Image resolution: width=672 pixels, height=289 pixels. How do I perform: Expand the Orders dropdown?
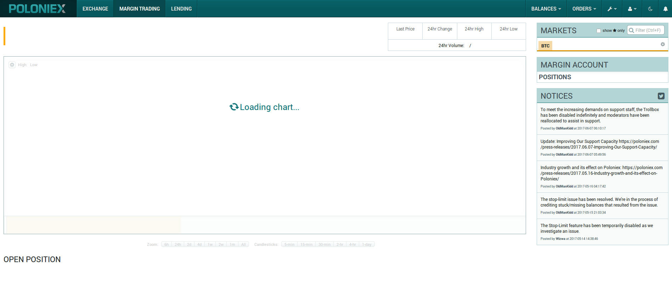click(x=584, y=8)
